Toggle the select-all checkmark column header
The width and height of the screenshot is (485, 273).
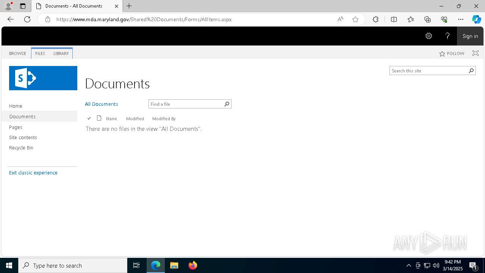click(89, 118)
